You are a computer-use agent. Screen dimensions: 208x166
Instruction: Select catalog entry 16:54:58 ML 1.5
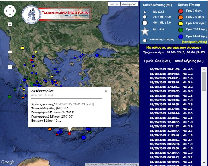[171, 96]
